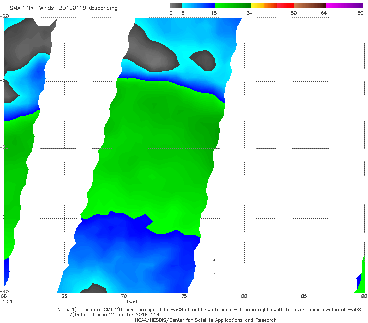Click the color bar label "34"

(x=249, y=13)
